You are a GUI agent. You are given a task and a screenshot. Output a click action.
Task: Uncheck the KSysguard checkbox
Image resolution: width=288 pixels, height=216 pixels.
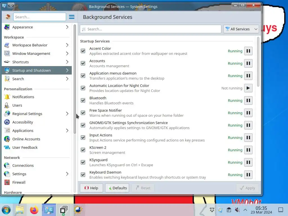pos(83,162)
